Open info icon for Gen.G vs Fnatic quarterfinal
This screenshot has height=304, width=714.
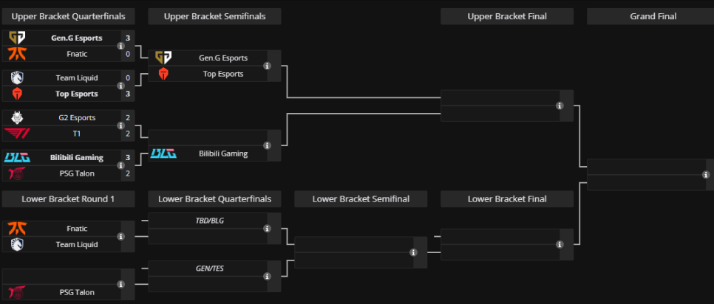[x=120, y=46]
